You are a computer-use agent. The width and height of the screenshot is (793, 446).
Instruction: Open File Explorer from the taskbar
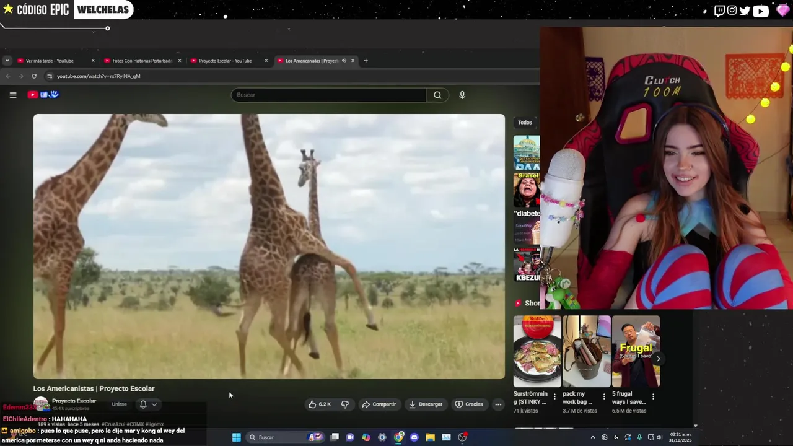coord(430,437)
